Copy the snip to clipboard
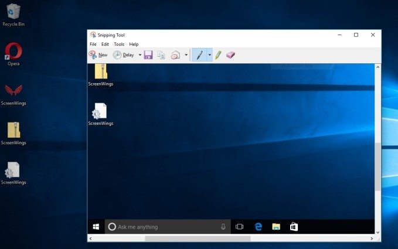Image resolution: width=398 pixels, height=249 pixels. click(161, 55)
